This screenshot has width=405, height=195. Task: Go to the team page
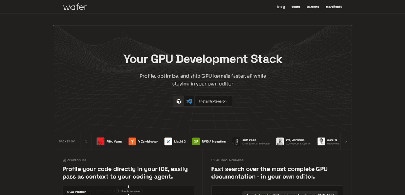(x=295, y=7)
